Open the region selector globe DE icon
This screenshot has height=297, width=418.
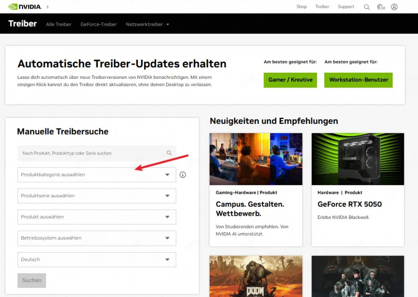(x=381, y=7)
